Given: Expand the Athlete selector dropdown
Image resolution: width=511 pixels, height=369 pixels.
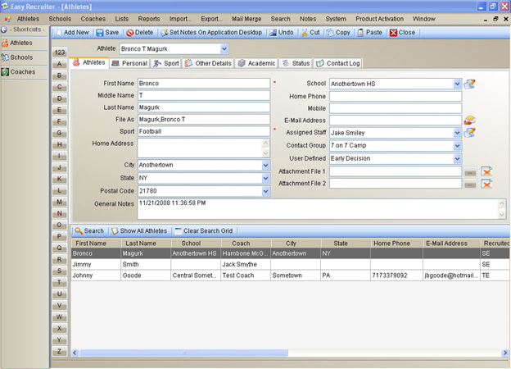Looking at the screenshot, I should [224, 49].
